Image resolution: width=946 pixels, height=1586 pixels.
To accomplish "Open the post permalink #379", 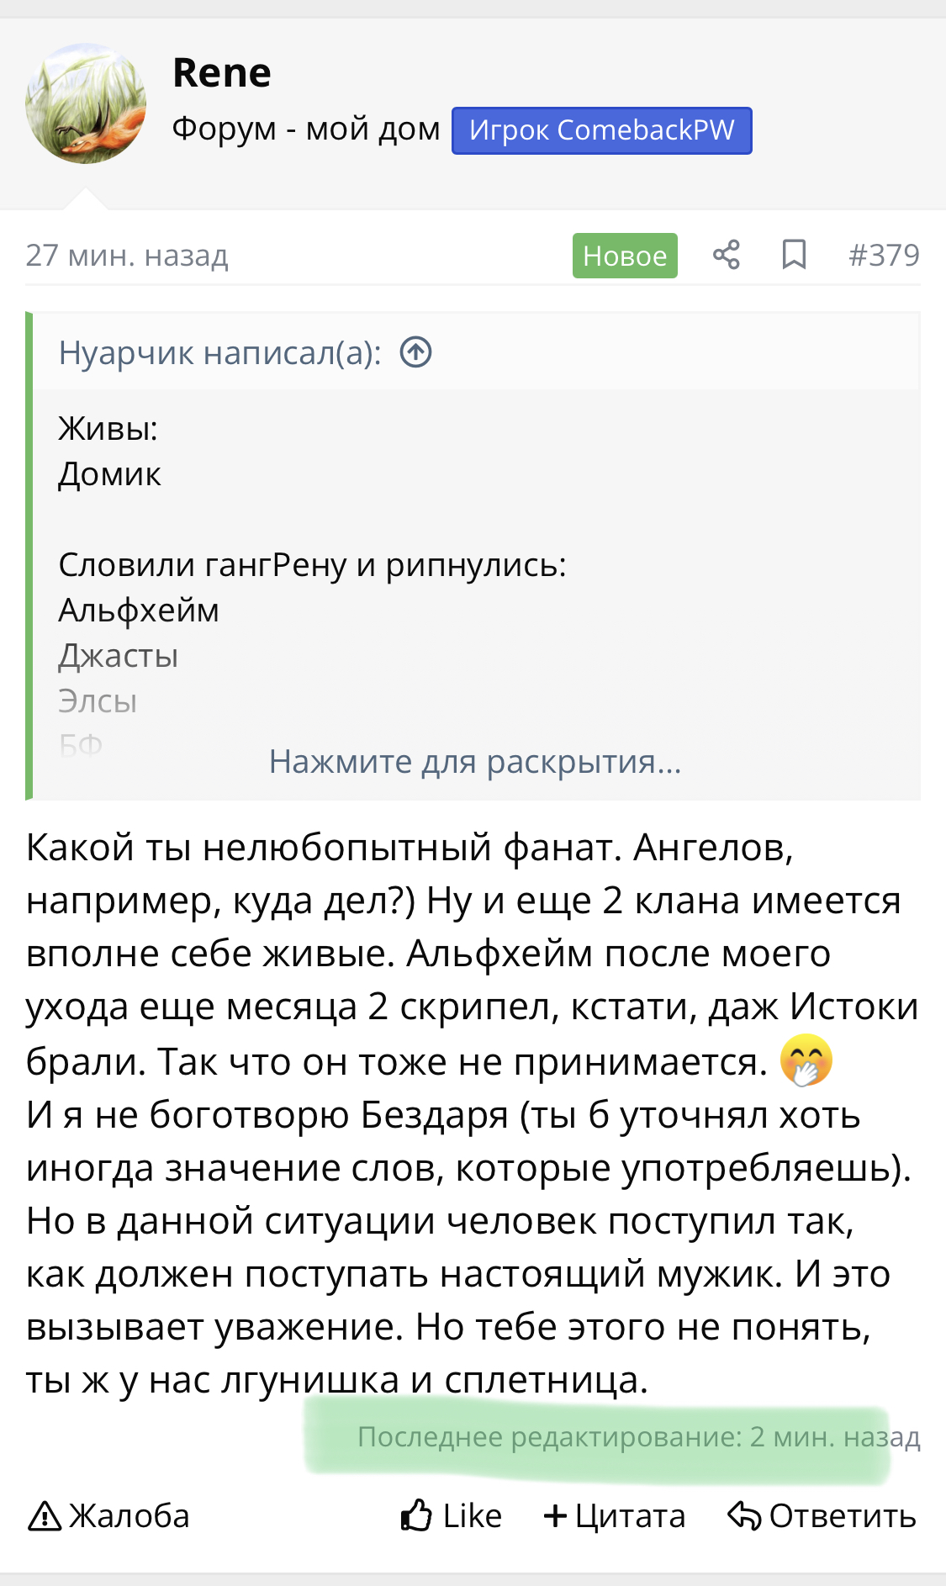I will 883,255.
